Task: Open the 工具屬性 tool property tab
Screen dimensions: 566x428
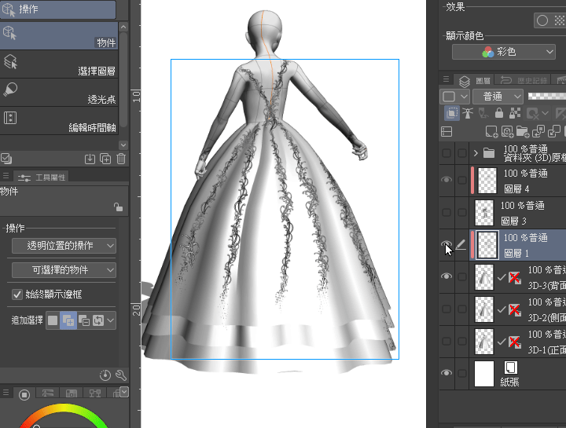Action: 42,177
